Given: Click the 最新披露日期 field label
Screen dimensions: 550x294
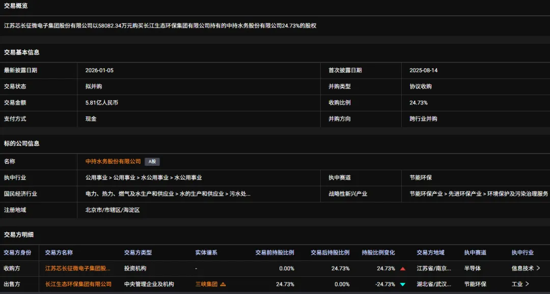Looking at the screenshot, I should [x=20, y=70].
